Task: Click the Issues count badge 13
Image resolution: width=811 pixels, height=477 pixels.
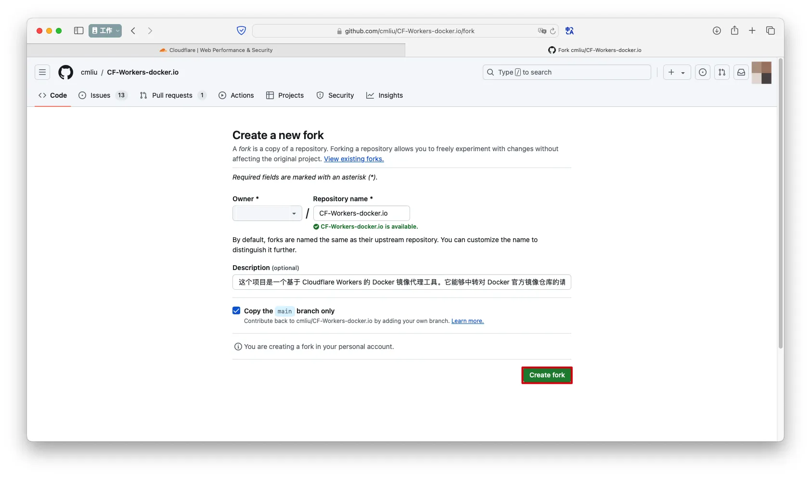Action: [x=121, y=95]
